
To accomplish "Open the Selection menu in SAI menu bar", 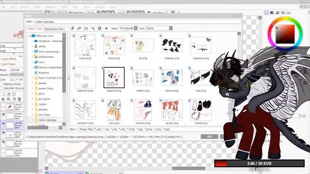I will (51, 7).
